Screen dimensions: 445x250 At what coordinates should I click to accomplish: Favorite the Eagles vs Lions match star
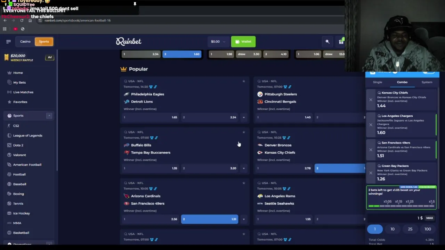pyautogui.click(x=244, y=81)
